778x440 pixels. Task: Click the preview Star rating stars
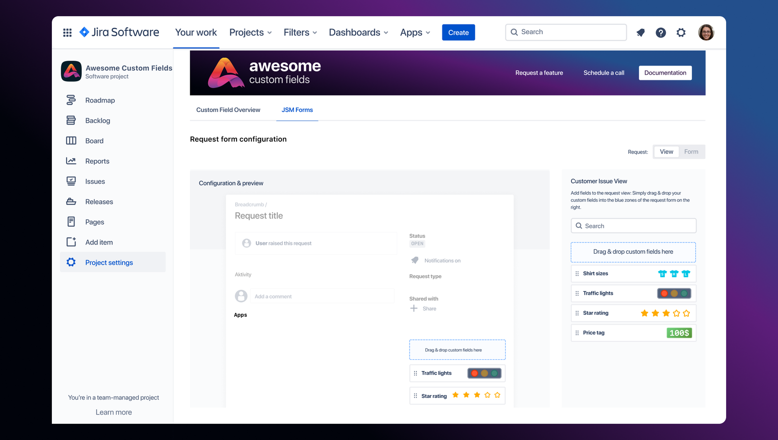(476, 395)
